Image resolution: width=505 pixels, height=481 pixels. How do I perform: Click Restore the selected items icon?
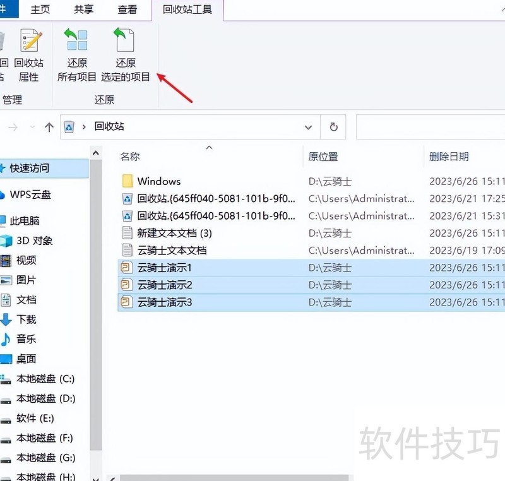tap(124, 40)
